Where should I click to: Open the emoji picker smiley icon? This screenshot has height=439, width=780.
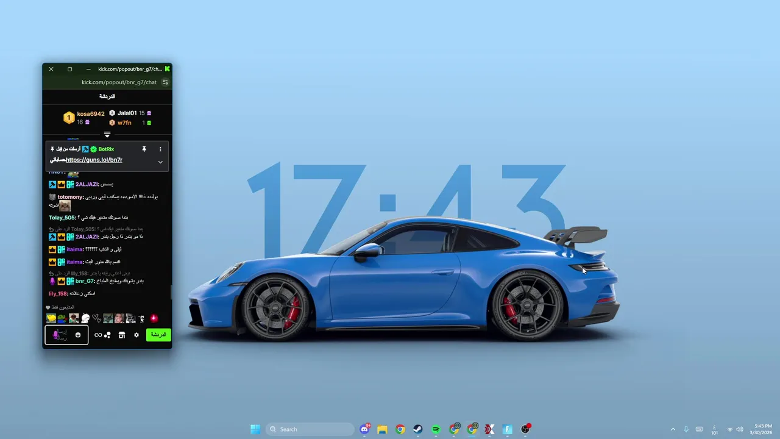[78, 335]
